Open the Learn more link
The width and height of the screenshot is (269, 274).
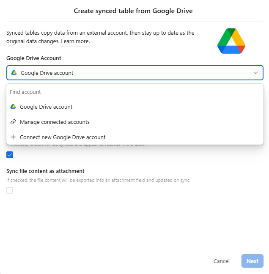tap(75, 41)
